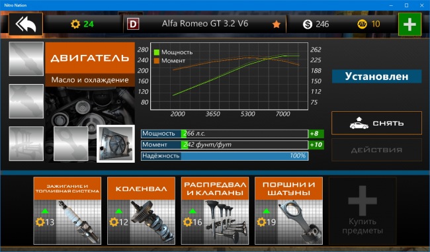
Task: Open the Зажигание и топливная система upgrade card
Action: pos(67,210)
